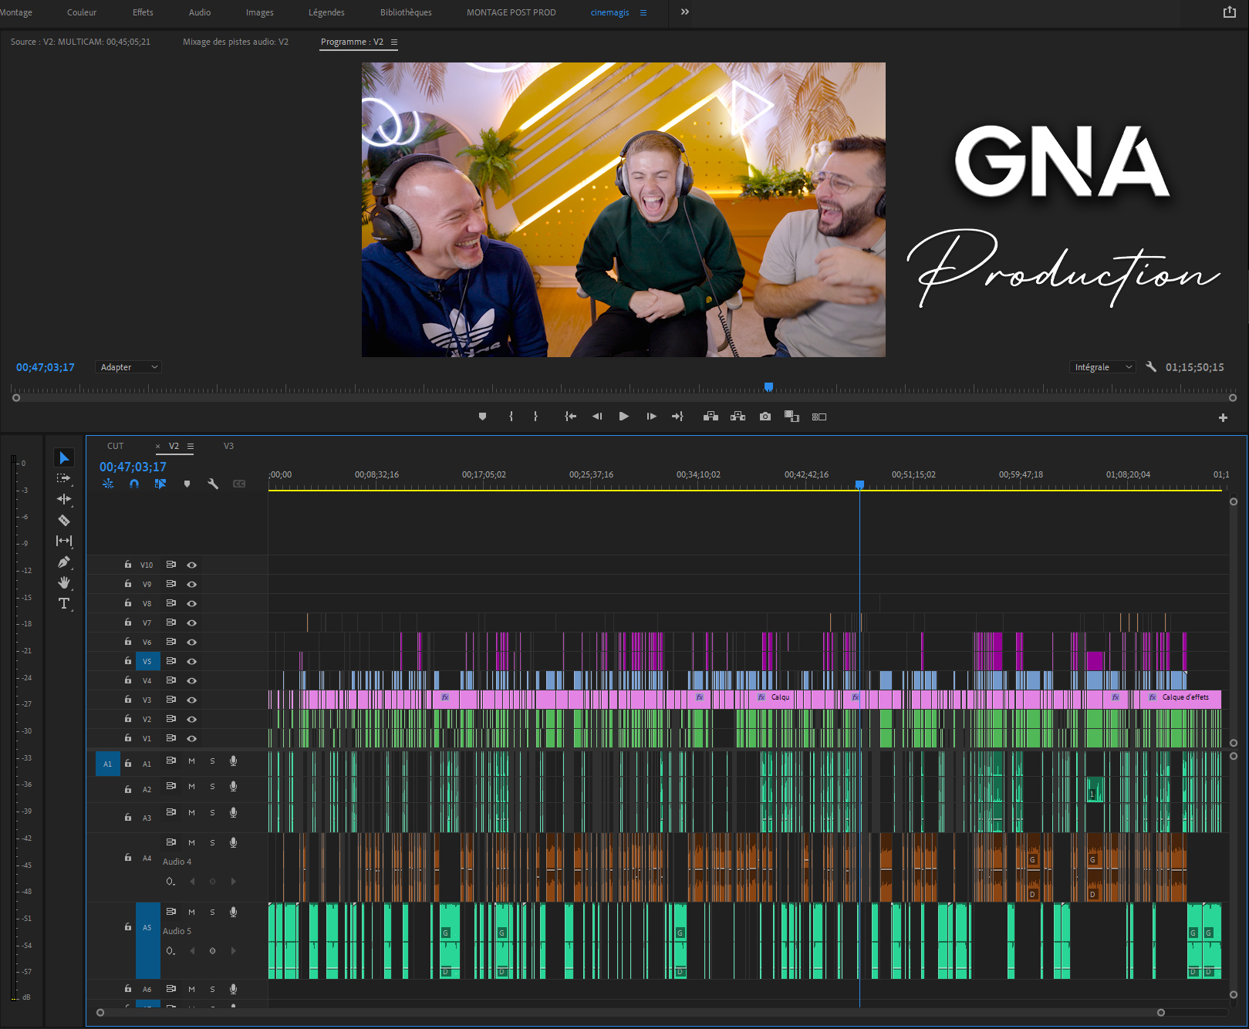Open Audio 5 keyframe options
This screenshot has width=1249, height=1029.
click(170, 951)
